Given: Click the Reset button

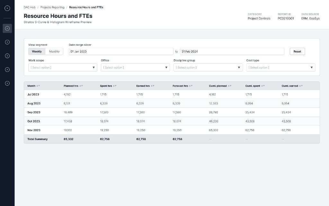Looking at the screenshot, I should (297, 51).
